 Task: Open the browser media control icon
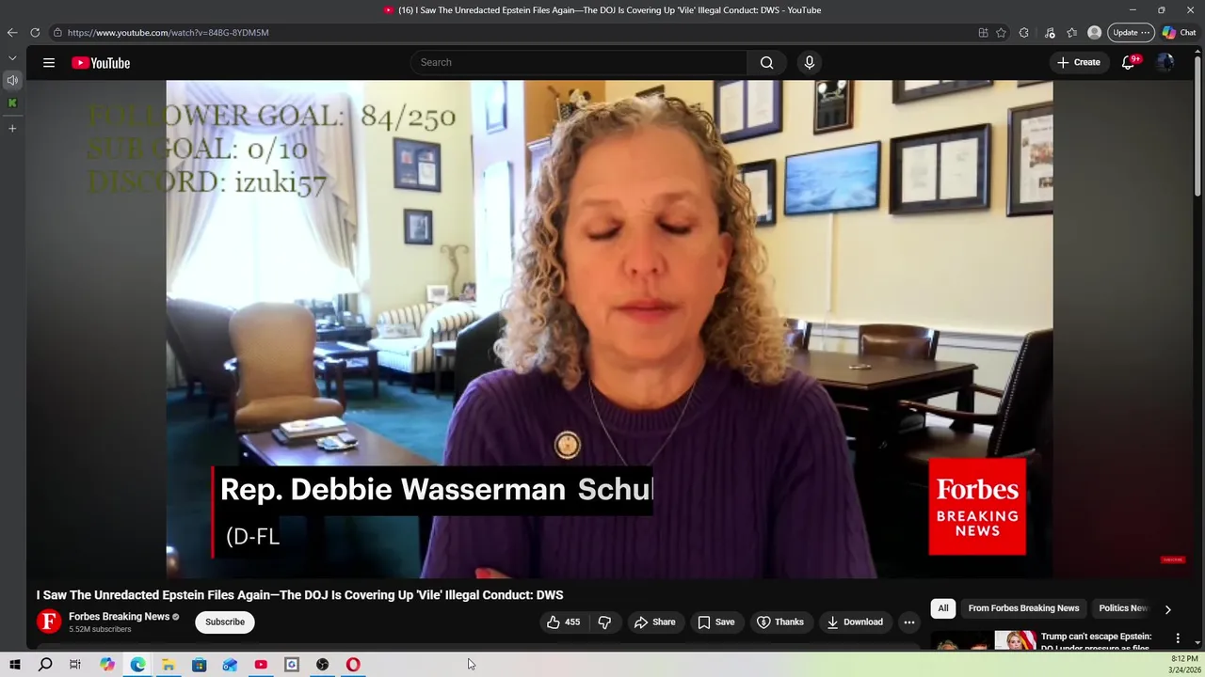coord(1050,33)
